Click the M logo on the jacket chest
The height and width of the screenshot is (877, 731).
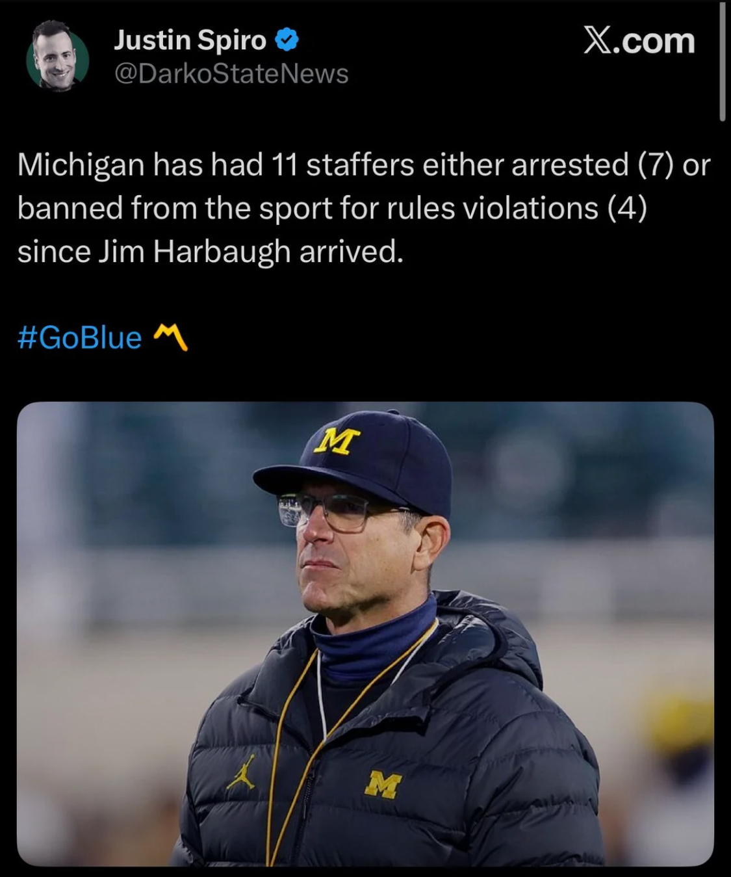point(383,783)
